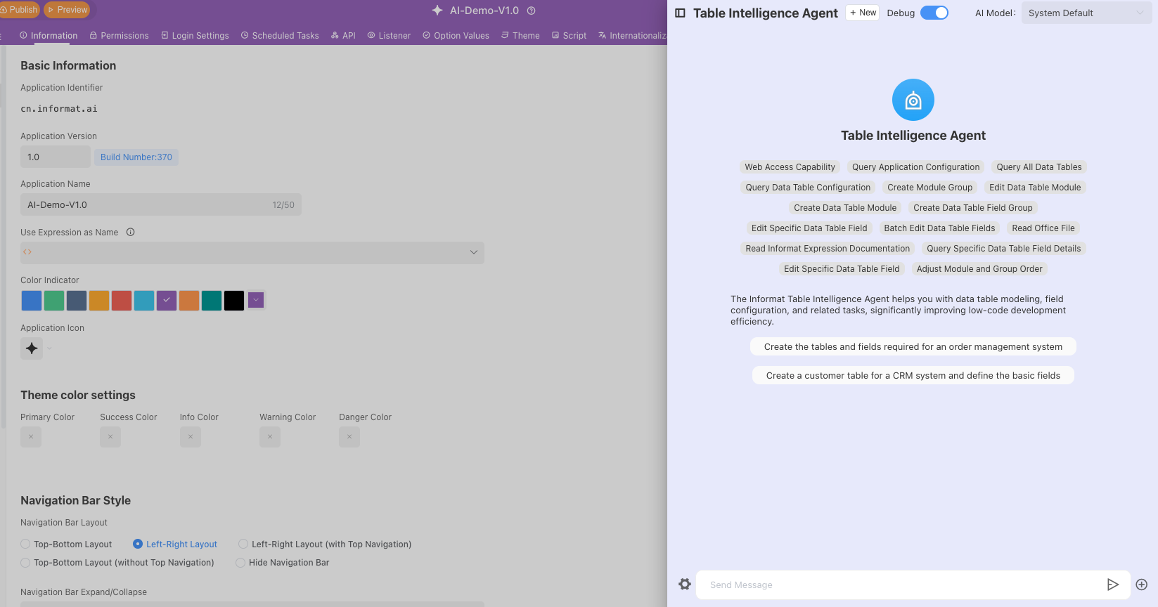Viewport: 1158px width, 607px height.
Task: Click the plus circle attachment icon
Action: click(x=1142, y=585)
